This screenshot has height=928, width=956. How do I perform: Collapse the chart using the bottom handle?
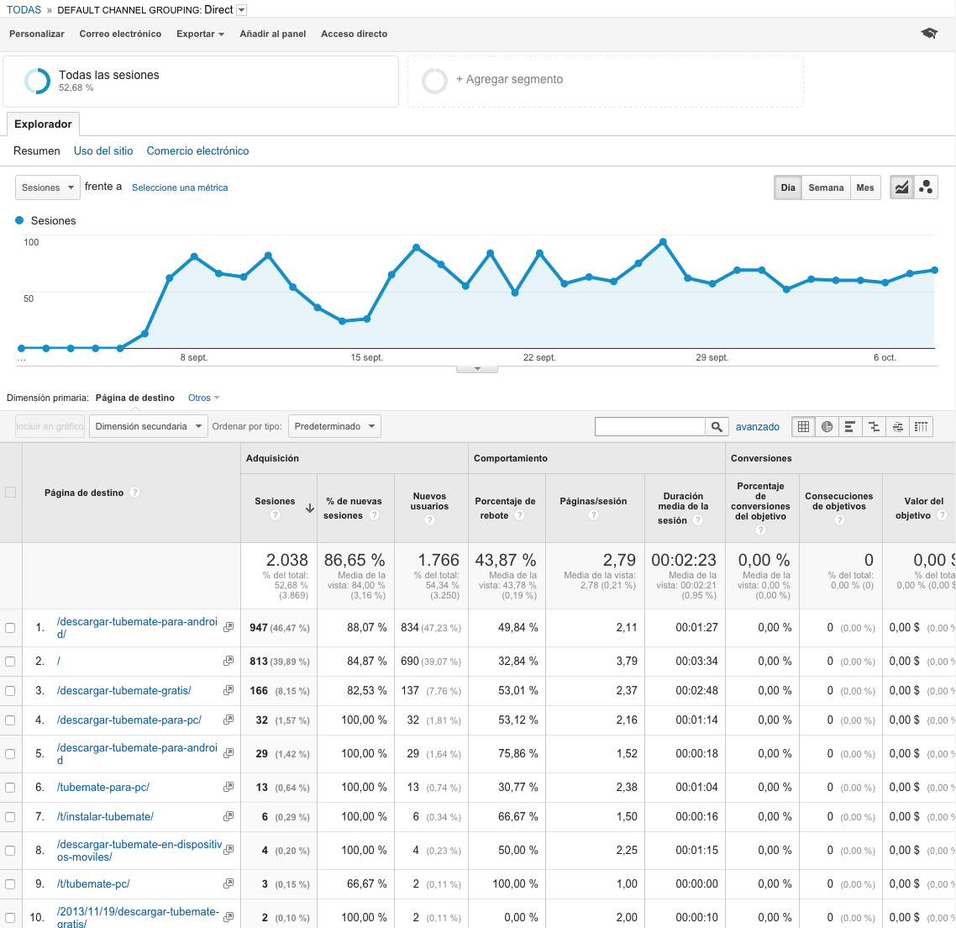click(477, 369)
